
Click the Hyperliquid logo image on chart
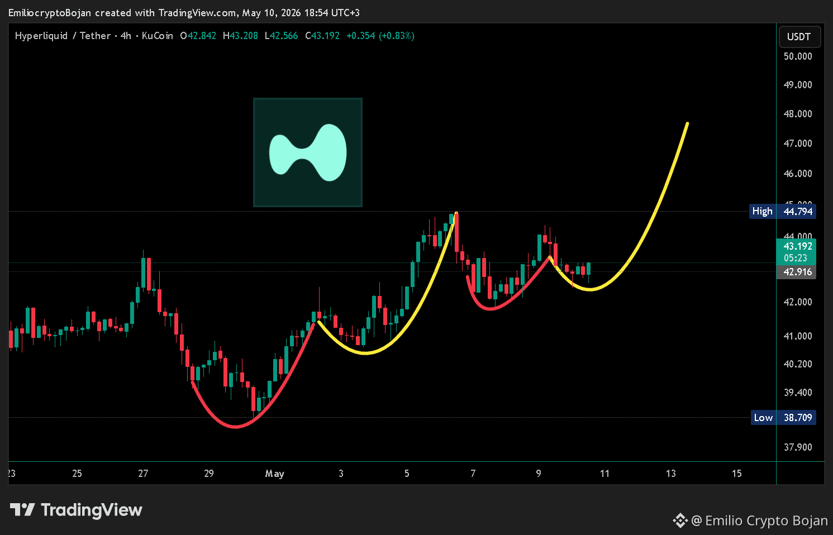point(308,152)
